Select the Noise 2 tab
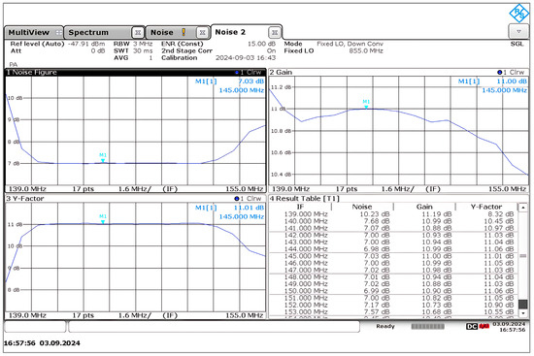Image resolution: width=534 pixels, height=356 pixels. pos(247,32)
